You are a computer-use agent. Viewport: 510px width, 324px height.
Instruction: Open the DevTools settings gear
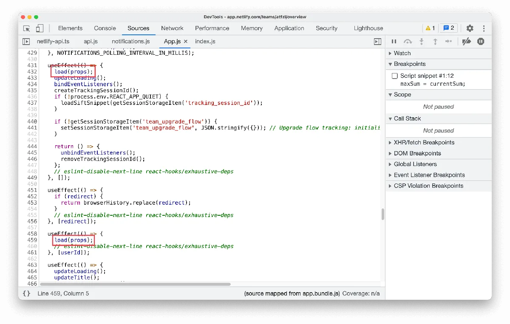pos(470,28)
